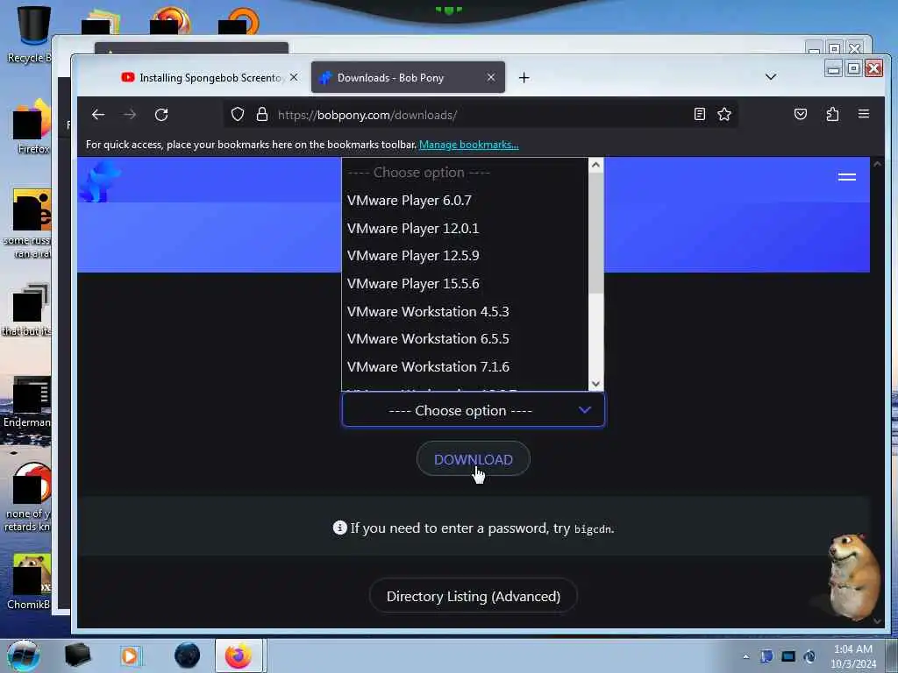Click the globe taskbar icon
The image size is (898, 673).
point(188,655)
